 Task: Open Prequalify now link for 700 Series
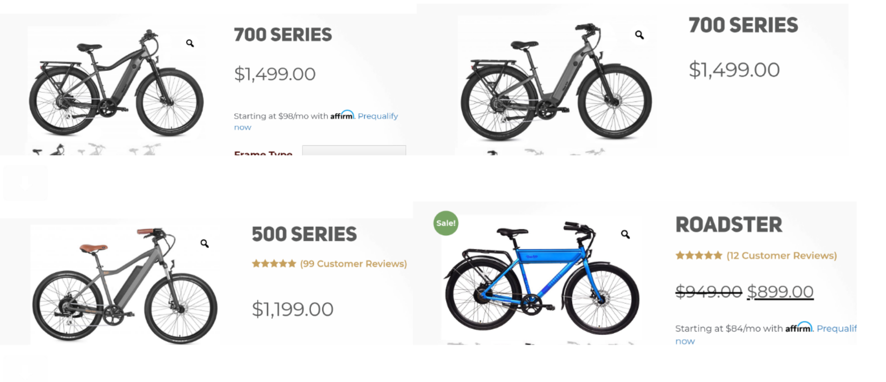(316, 121)
